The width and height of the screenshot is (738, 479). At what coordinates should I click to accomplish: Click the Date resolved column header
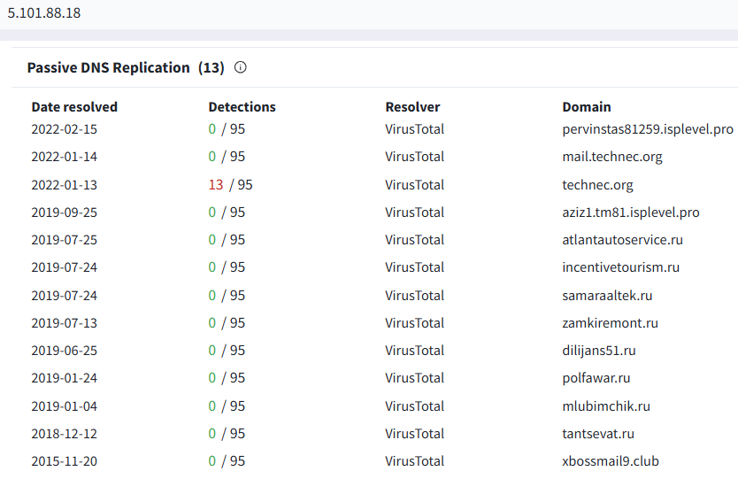click(74, 107)
